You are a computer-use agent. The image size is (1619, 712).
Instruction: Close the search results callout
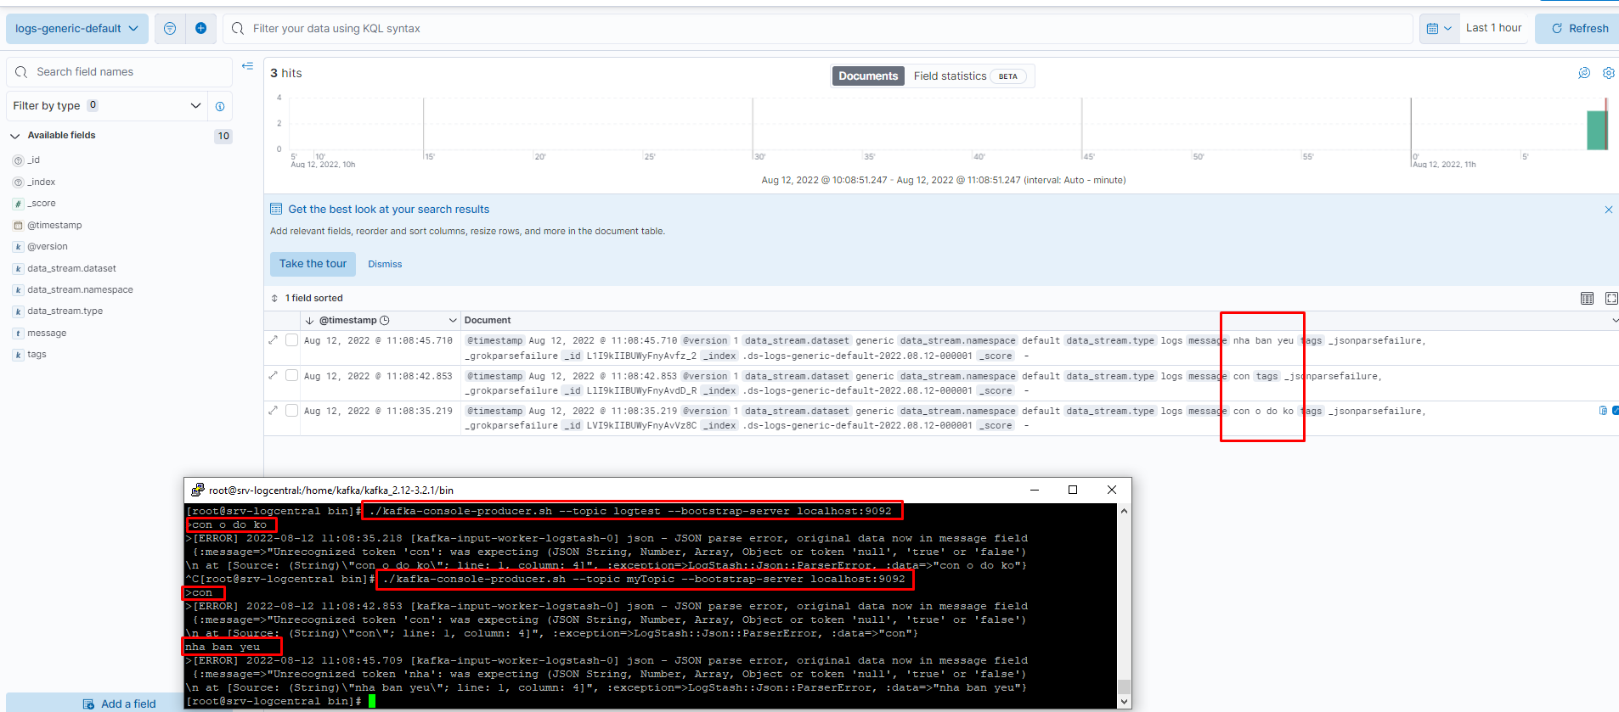coord(1608,210)
